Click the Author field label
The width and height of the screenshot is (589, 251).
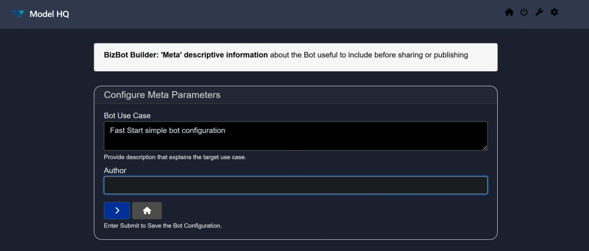coord(115,170)
